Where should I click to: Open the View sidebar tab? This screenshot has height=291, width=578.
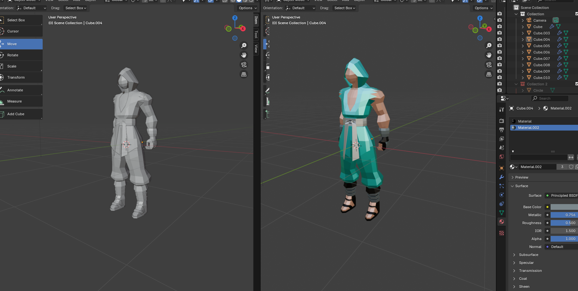tap(256, 48)
